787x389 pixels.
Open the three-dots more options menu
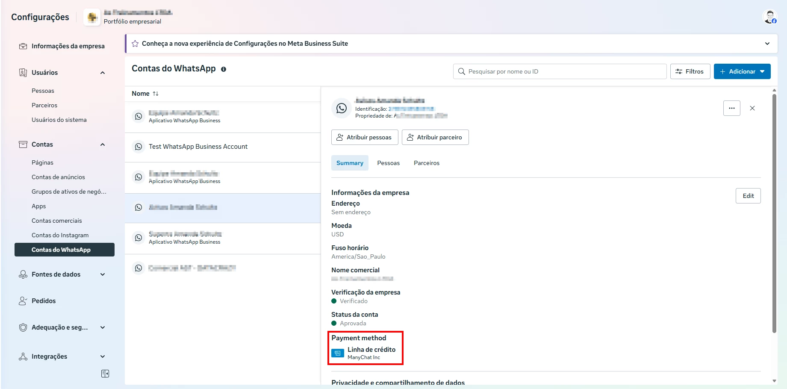[x=732, y=108]
